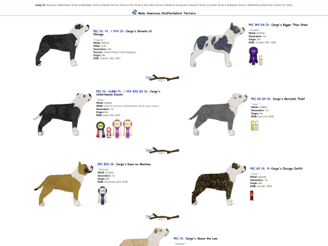Click the #7 American Staffordshire Terrier when retired link
328x246 pixels.
(x=134, y=106)
